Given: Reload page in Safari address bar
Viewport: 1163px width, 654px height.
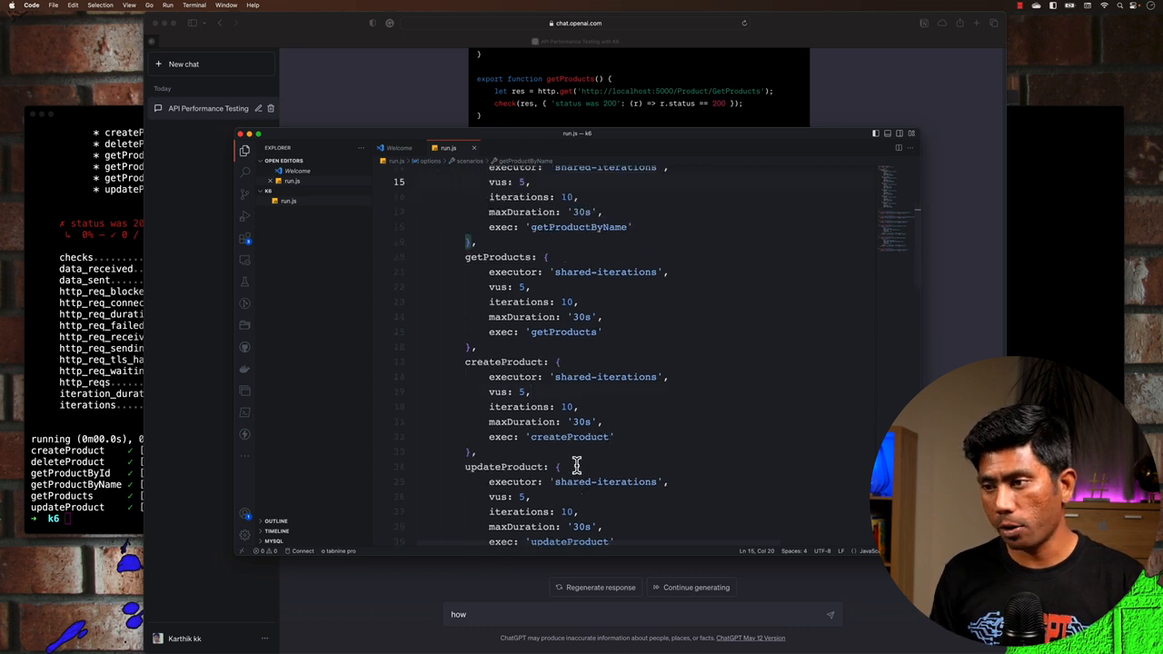Looking at the screenshot, I should pos(744,24).
